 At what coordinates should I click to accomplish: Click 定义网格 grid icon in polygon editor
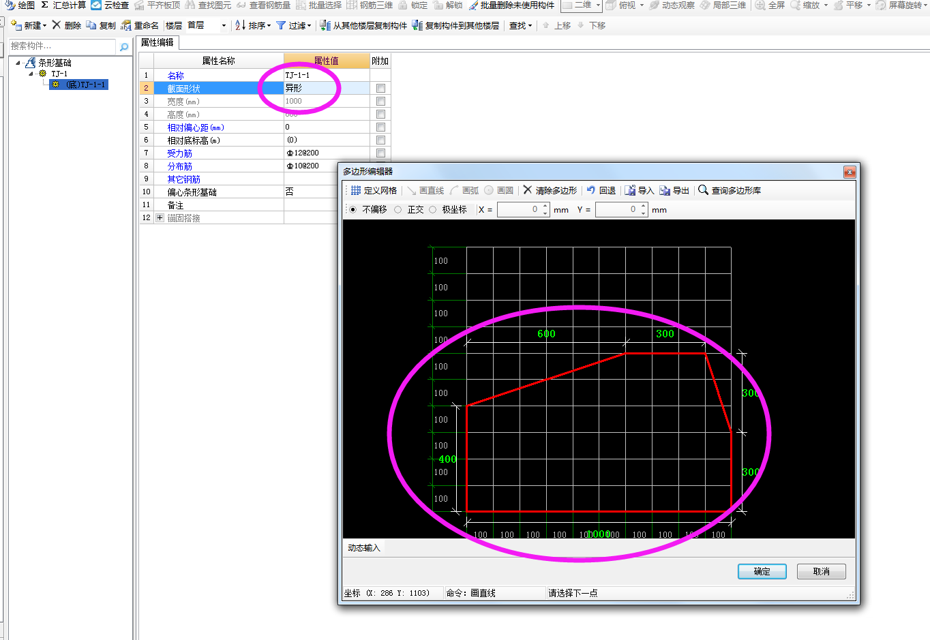[x=356, y=190]
